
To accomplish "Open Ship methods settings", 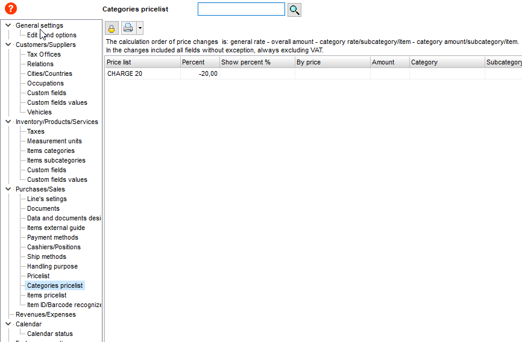I will (x=46, y=257).
